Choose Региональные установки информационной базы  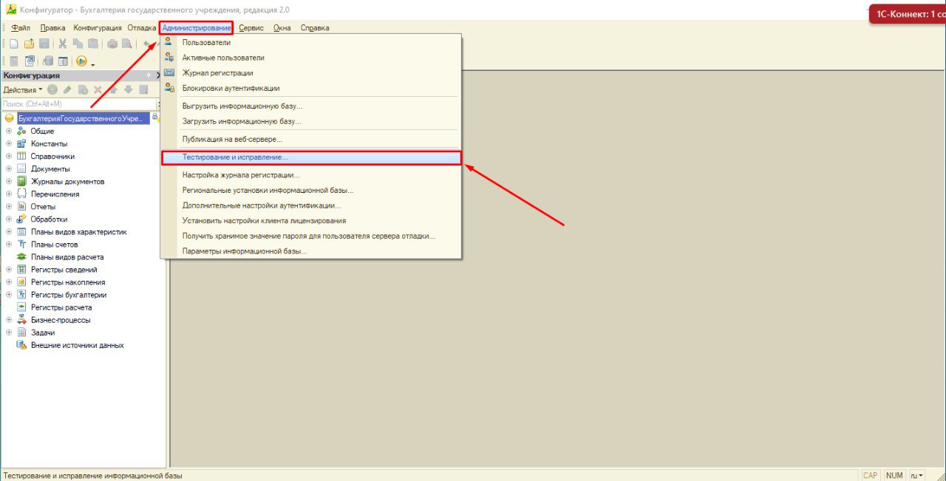(x=310, y=191)
